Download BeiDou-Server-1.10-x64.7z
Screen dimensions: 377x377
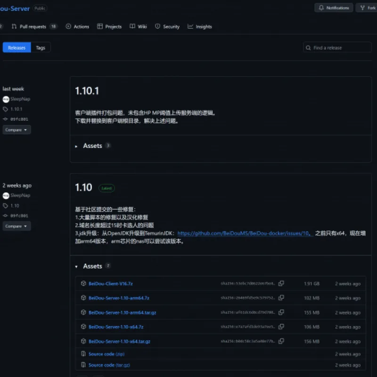[116, 327]
